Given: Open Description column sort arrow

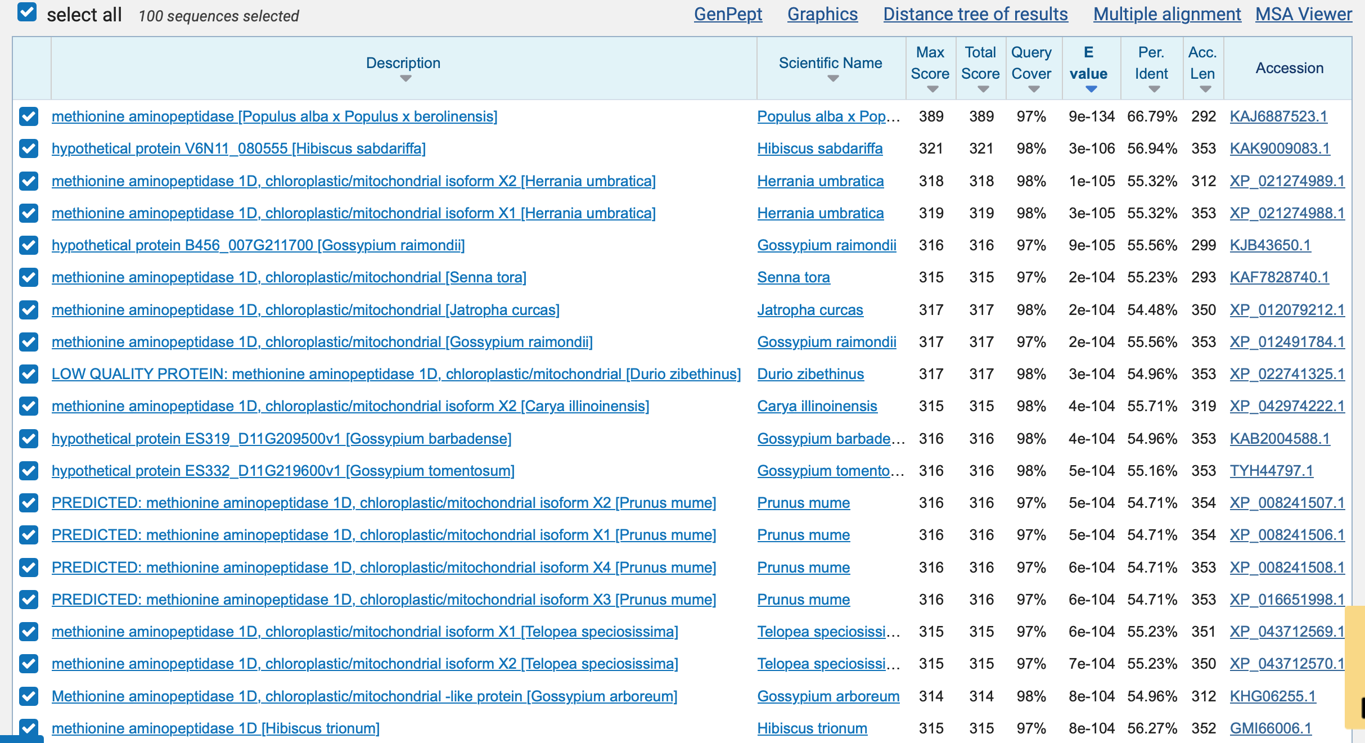Looking at the screenshot, I should coord(406,79).
